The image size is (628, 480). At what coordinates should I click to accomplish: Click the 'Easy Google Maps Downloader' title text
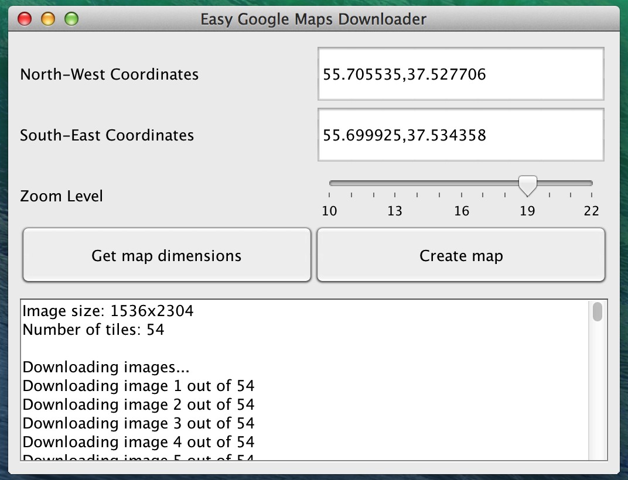point(313,19)
